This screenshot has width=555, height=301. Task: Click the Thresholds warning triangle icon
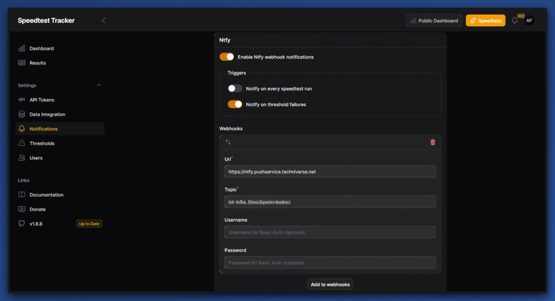(22, 143)
